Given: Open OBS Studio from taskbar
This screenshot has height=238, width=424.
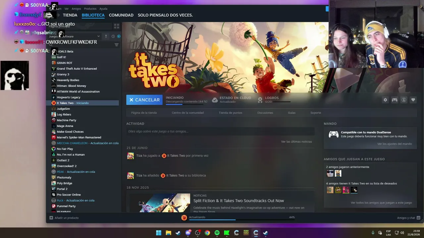Looking at the screenshot, I should point(198,233).
